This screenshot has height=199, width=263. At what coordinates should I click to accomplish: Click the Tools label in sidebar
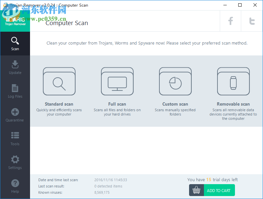[x=15, y=144]
